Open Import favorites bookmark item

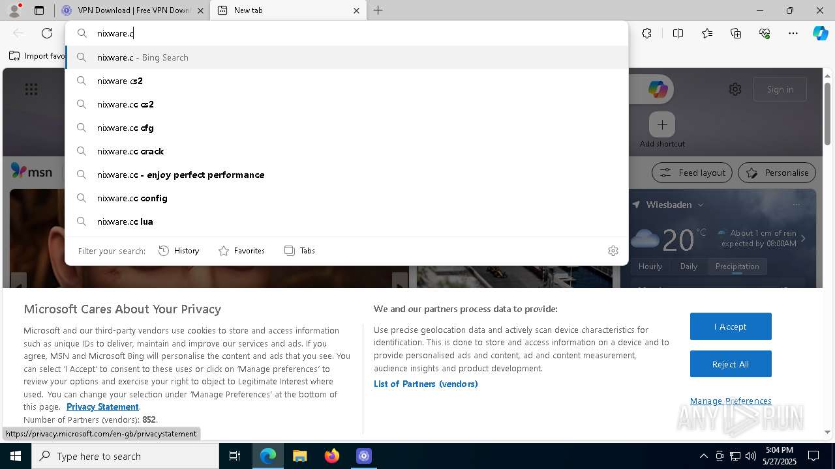tap(37, 56)
